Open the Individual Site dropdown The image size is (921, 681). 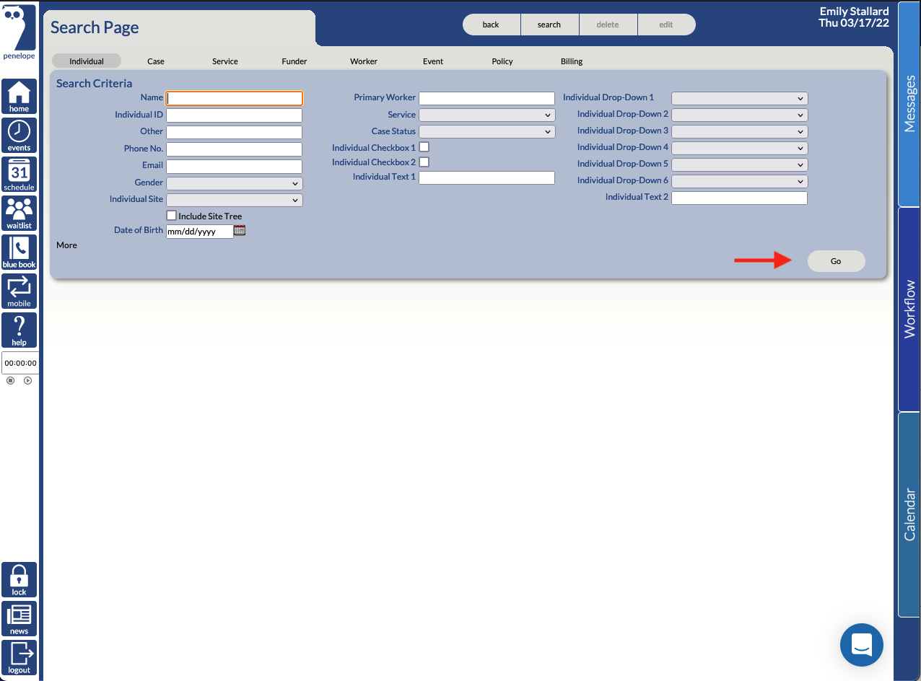pyautogui.click(x=234, y=200)
